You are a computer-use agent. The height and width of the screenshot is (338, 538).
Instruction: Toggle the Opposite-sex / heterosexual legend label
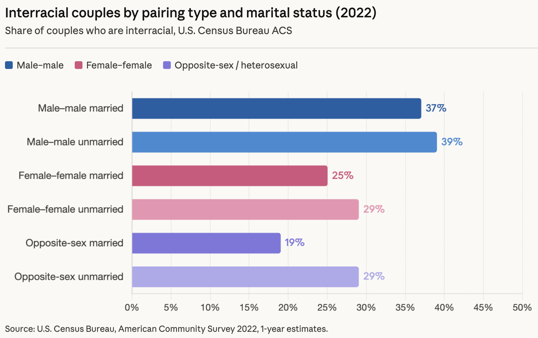(236, 65)
